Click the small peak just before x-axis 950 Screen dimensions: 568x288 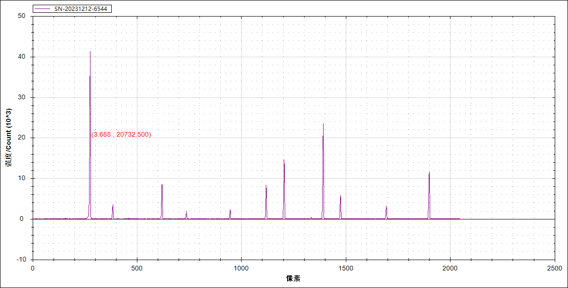[x=230, y=210]
